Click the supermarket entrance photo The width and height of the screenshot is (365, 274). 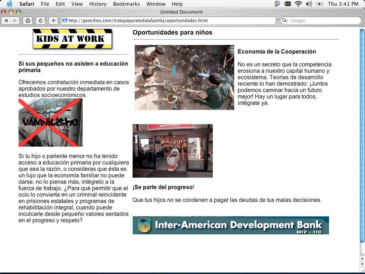(x=173, y=151)
